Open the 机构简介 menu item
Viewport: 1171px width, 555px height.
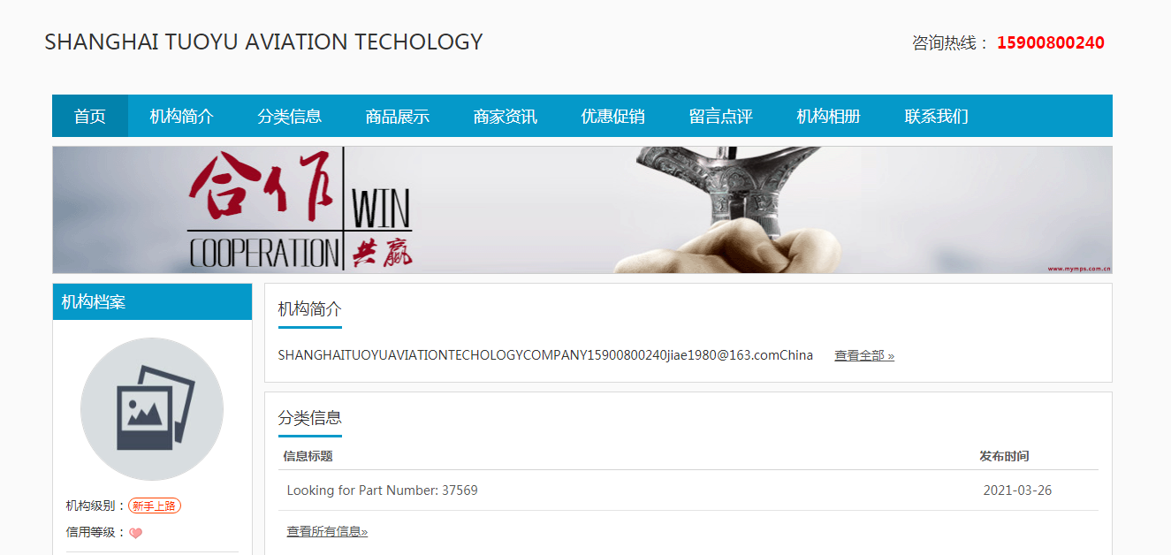coord(182,116)
